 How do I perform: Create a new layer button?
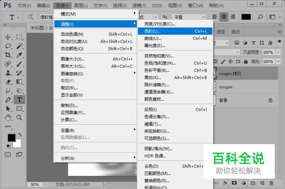pos(262,183)
